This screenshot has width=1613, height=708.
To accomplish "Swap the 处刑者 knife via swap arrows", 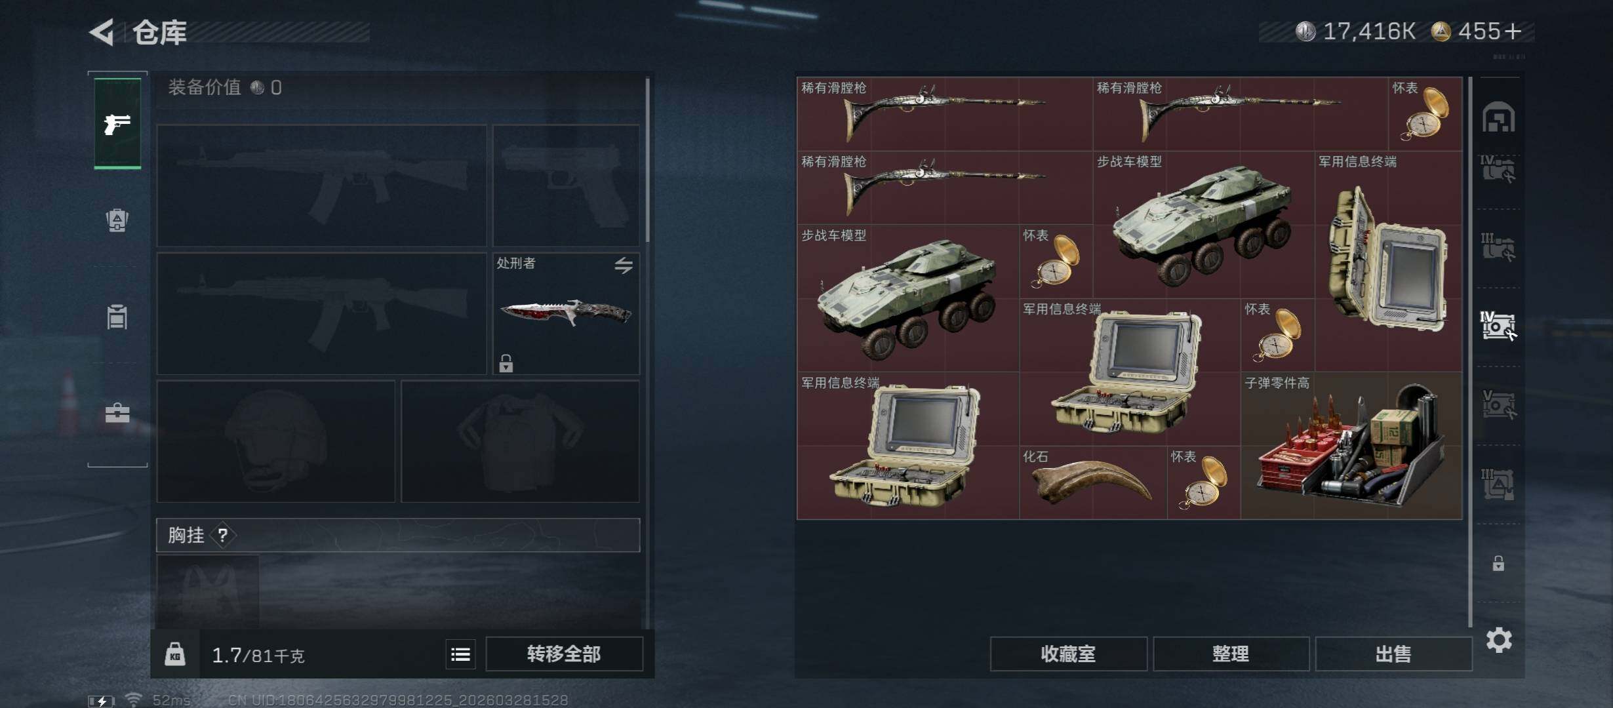I will tap(624, 265).
